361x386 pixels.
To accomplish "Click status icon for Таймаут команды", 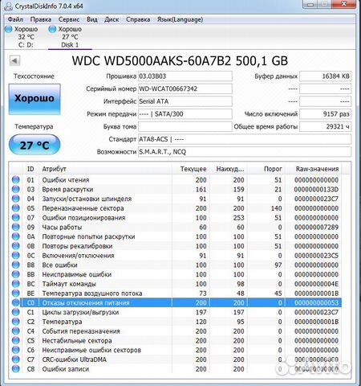I will click(16, 284).
